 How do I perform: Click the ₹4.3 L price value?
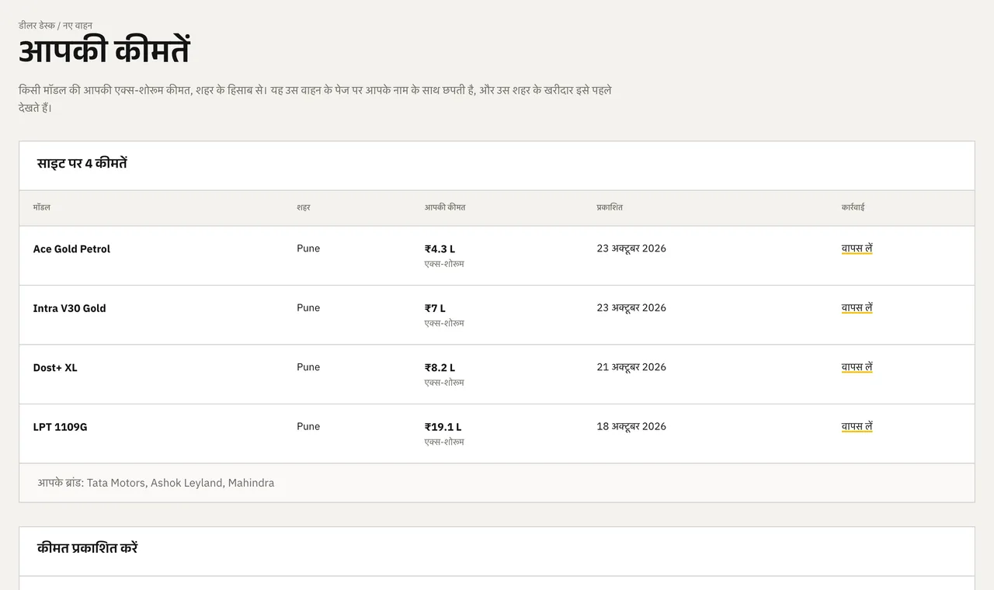(440, 249)
